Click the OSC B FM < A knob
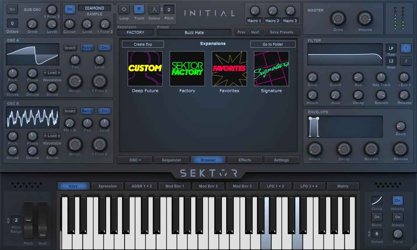This screenshot has height=250, width=417. coord(69,123)
